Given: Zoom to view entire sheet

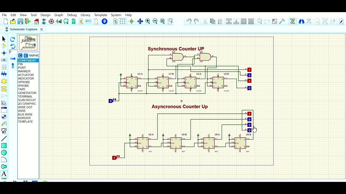Looking at the screenshot, I should click(x=162, y=22).
